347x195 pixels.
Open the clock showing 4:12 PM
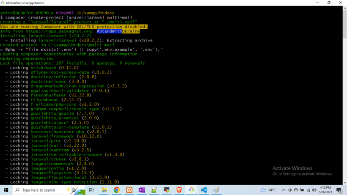(325, 190)
